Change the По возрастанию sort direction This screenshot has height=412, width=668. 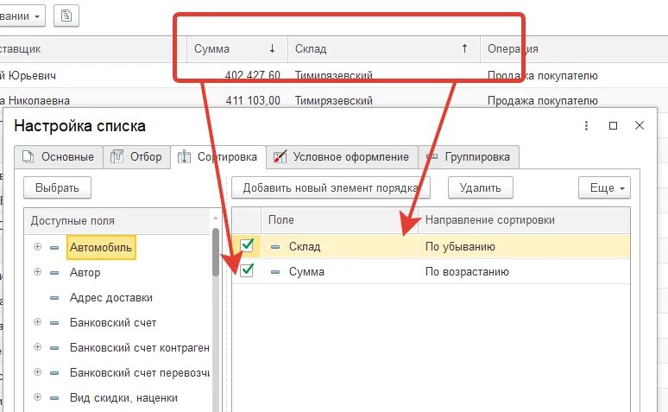tap(467, 272)
